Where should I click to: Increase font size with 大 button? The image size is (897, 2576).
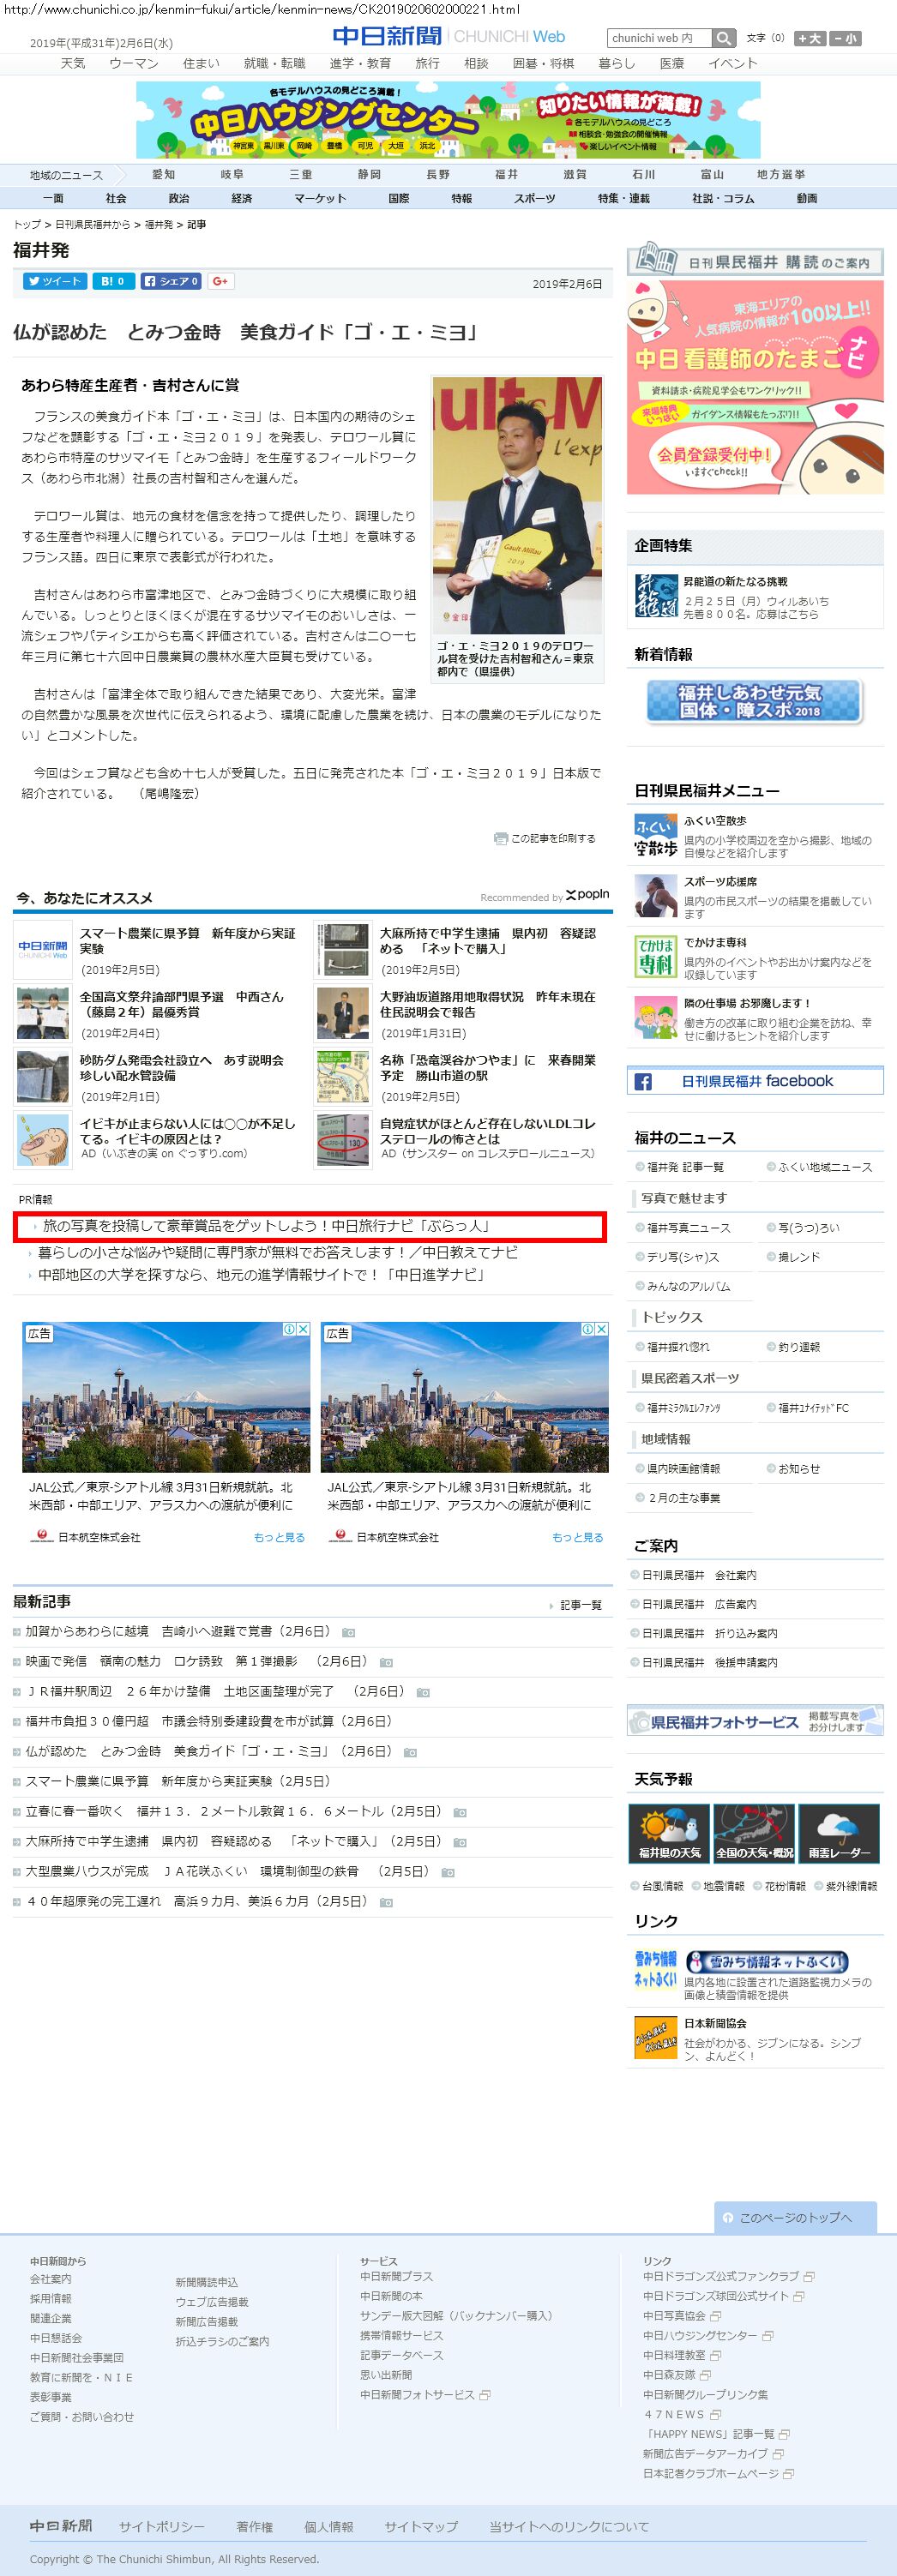809,38
